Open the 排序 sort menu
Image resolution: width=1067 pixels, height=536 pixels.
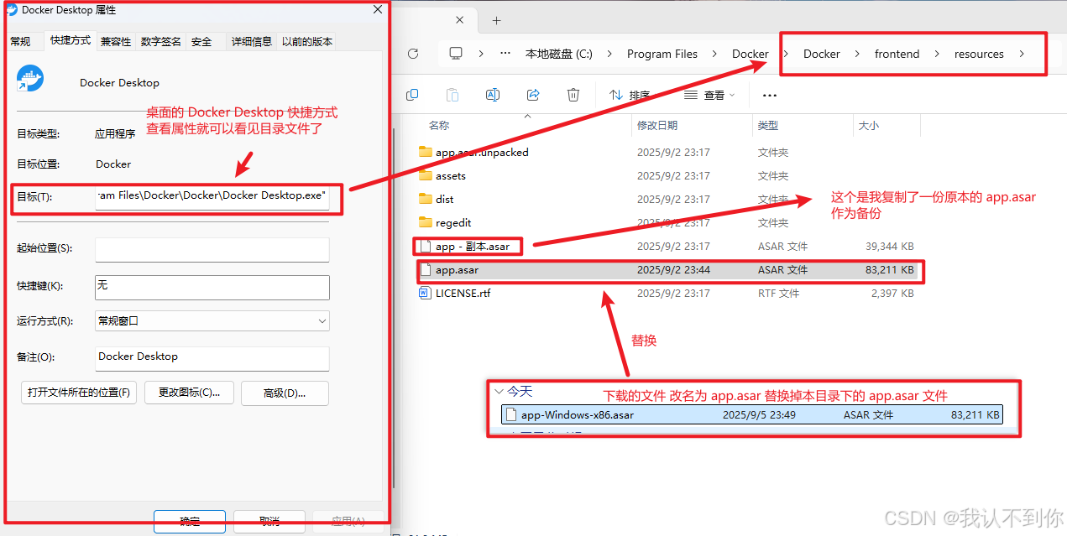[630, 95]
